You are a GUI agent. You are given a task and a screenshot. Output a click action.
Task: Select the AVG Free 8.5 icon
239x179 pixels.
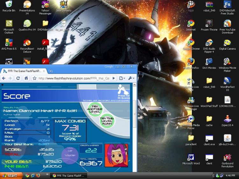[9, 45]
